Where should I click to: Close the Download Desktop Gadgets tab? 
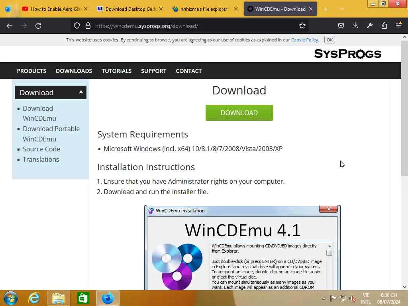pyautogui.click(x=161, y=9)
